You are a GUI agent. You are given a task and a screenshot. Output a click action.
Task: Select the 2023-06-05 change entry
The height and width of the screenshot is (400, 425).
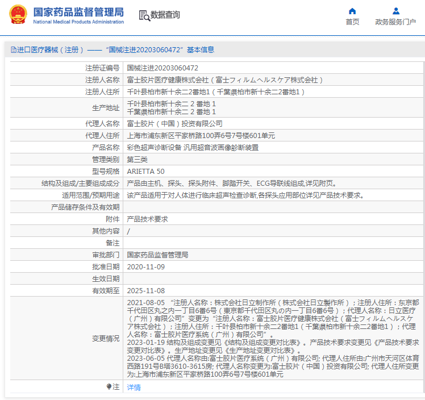click(273, 366)
